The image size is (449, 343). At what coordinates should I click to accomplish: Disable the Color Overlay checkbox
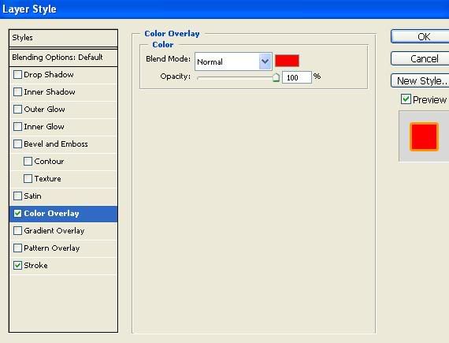pos(18,214)
